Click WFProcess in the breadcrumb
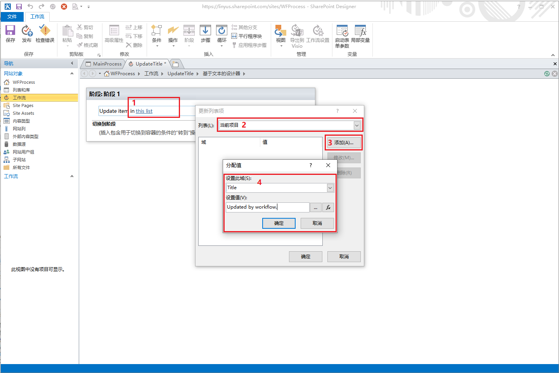 [123, 74]
